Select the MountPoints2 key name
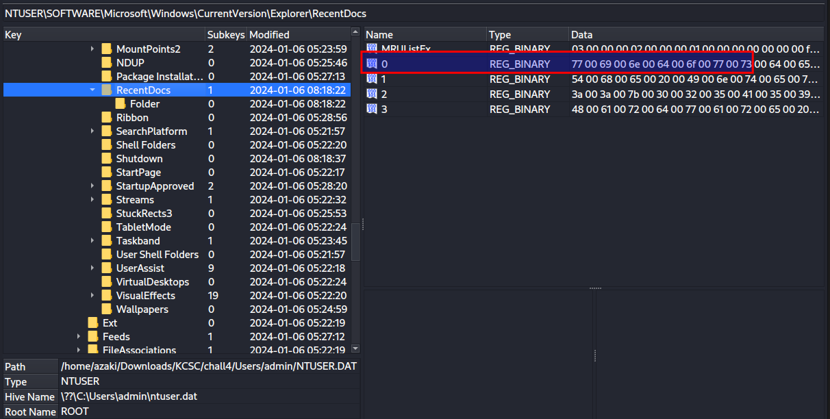 pos(148,49)
